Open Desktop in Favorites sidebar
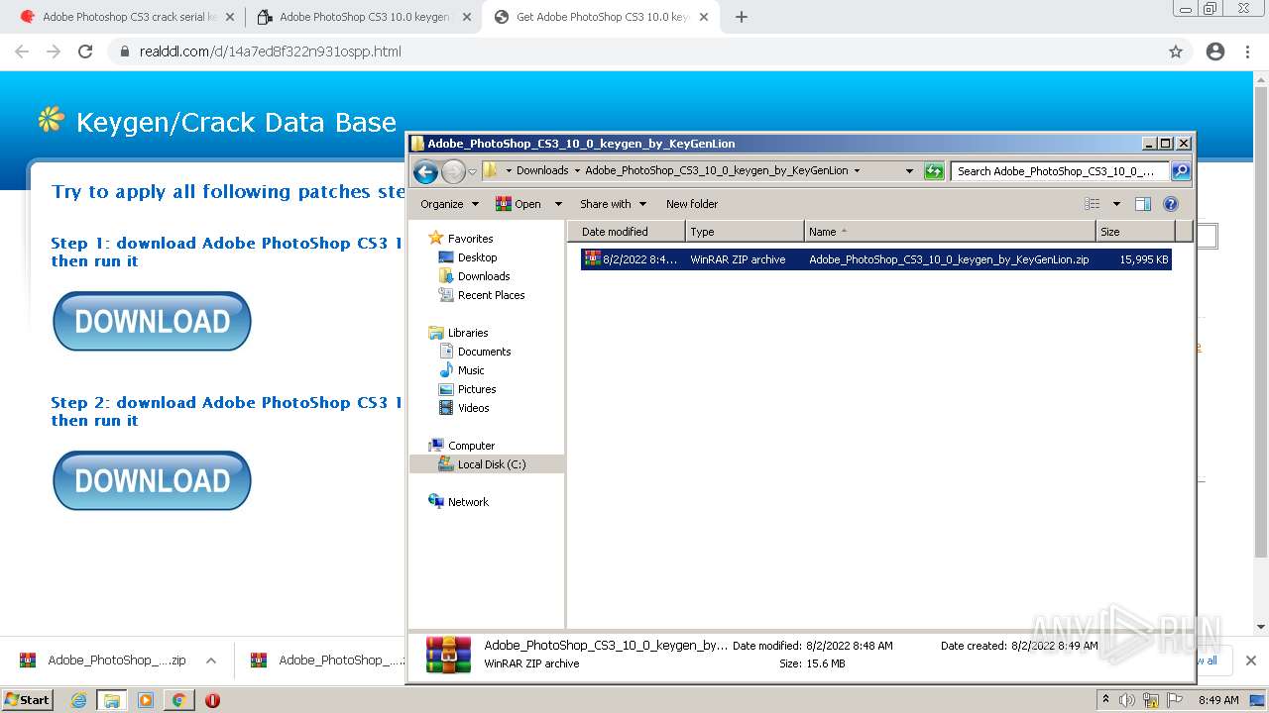 pyautogui.click(x=477, y=257)
